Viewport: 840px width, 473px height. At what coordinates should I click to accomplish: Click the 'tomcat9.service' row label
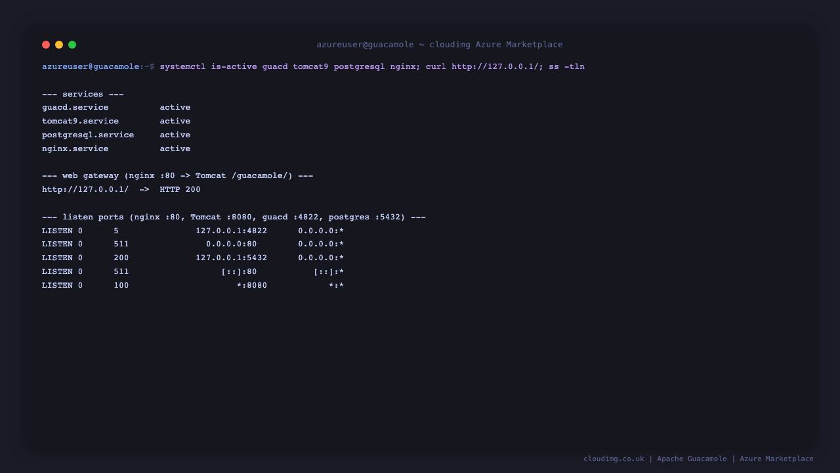point(80,122)
